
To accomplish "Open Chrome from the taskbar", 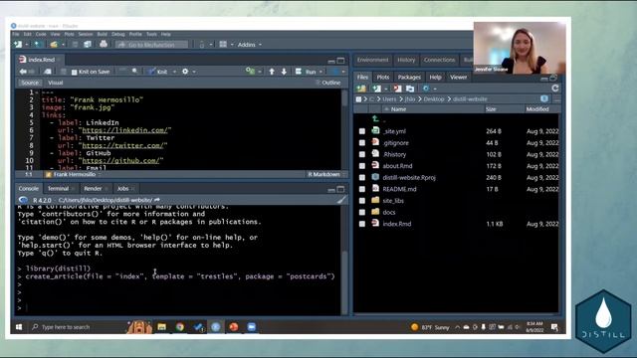I will (180, 327).
